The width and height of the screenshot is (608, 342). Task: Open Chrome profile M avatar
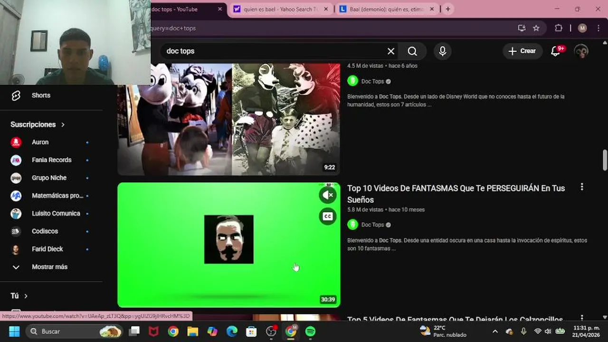point(582,28)
